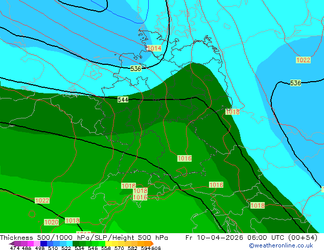Screen dimensions: 324x250
Task: Select the 'Fr 10-04-2026 06:00 UTC (00+54)' timestamp
Action: [x=251, y=238]
